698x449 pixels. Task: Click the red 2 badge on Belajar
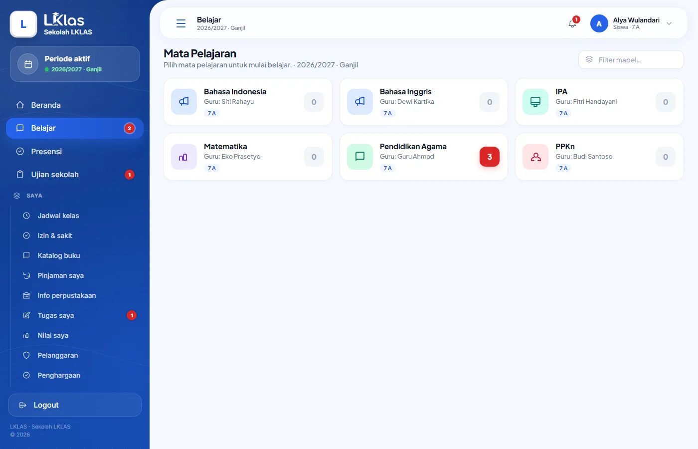[130, 128]
